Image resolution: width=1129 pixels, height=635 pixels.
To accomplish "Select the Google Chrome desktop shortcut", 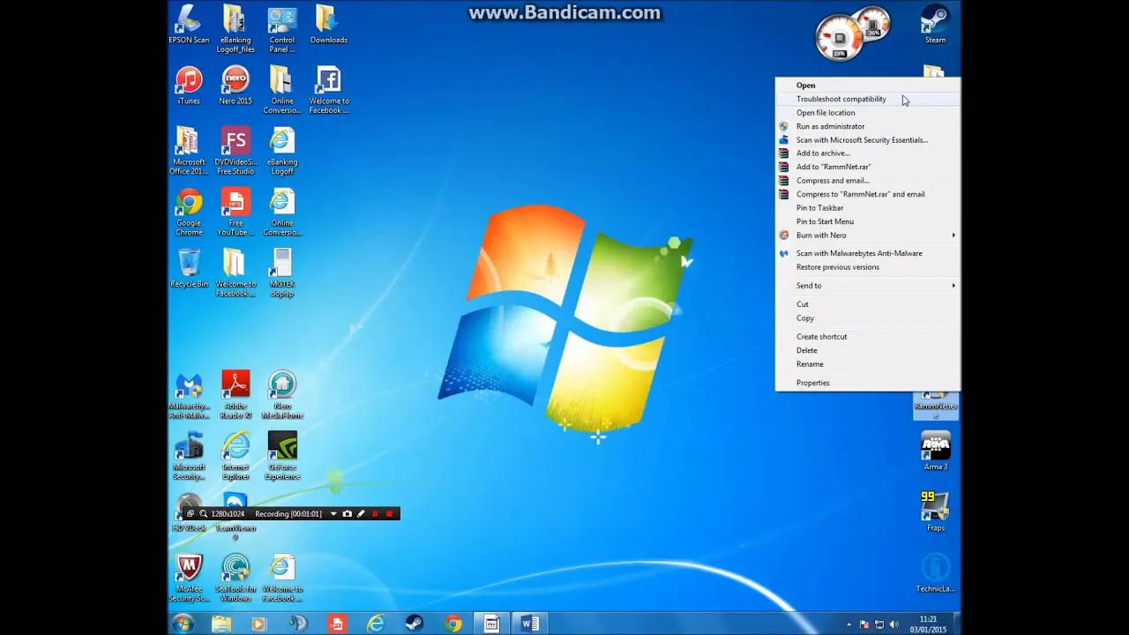I will click(189, 212).
